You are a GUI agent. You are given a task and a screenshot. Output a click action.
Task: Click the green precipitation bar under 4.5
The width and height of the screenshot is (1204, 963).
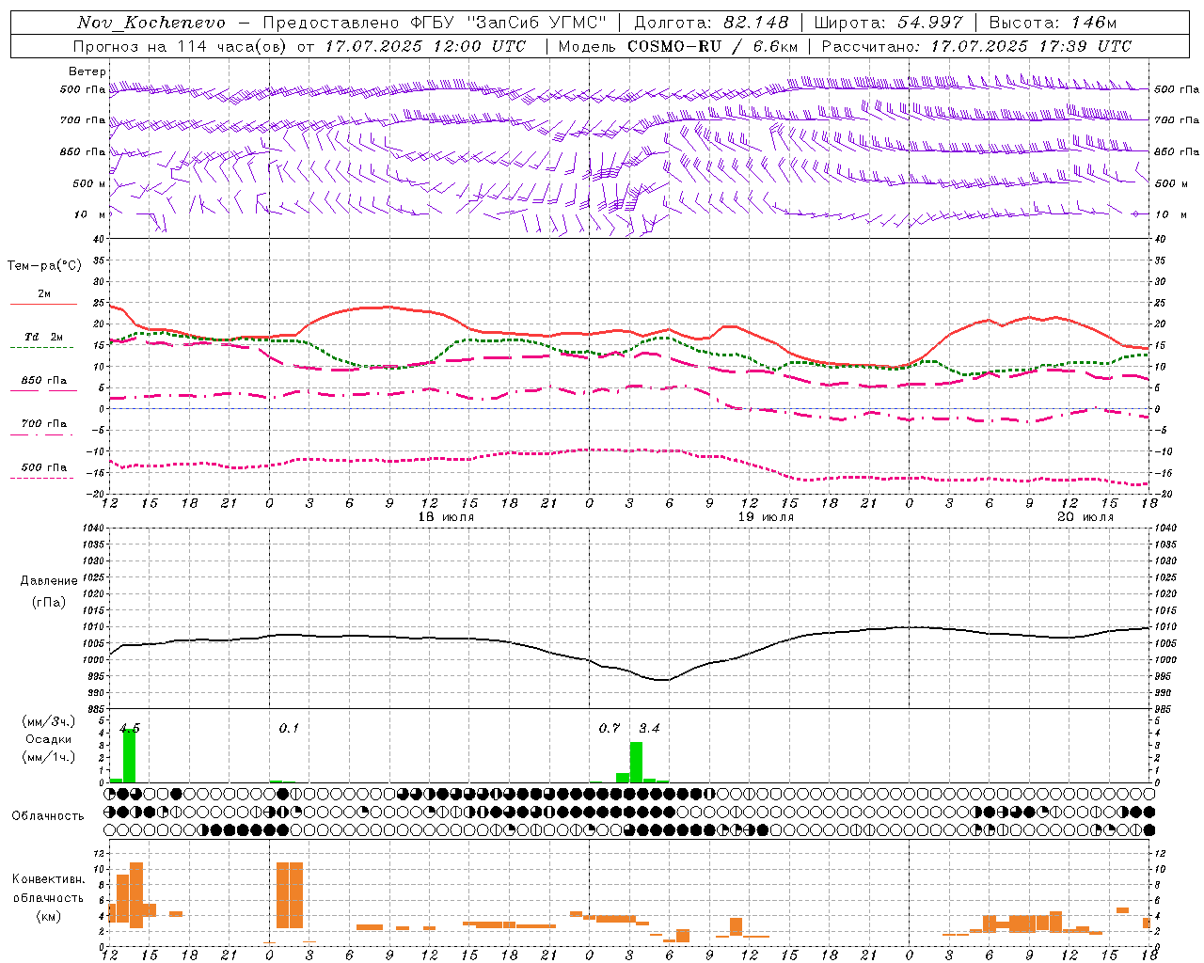[130, 756]
